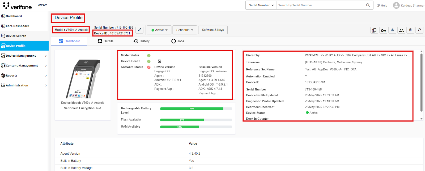Click the user avatar icon
This screenshot has height=171, width=425.
[x=396, y=5]
